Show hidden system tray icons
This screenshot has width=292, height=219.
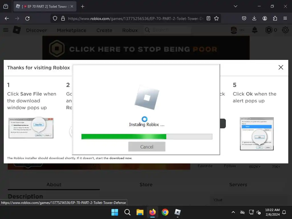233,212
